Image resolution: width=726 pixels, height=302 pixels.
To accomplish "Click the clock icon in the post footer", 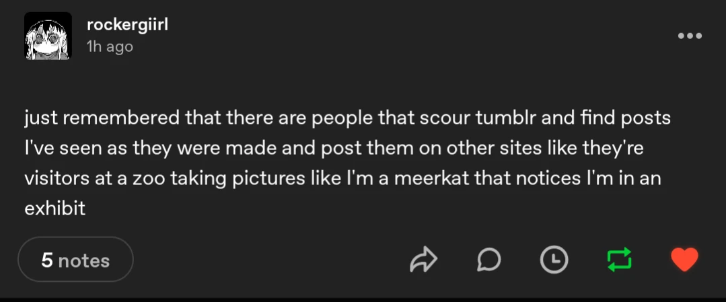I will (554, 260).
